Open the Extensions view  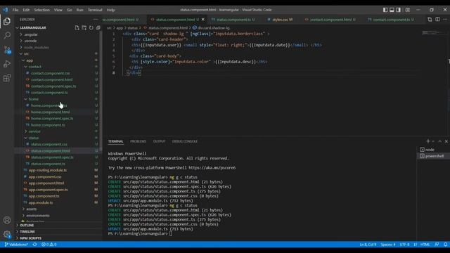[7, 78]
